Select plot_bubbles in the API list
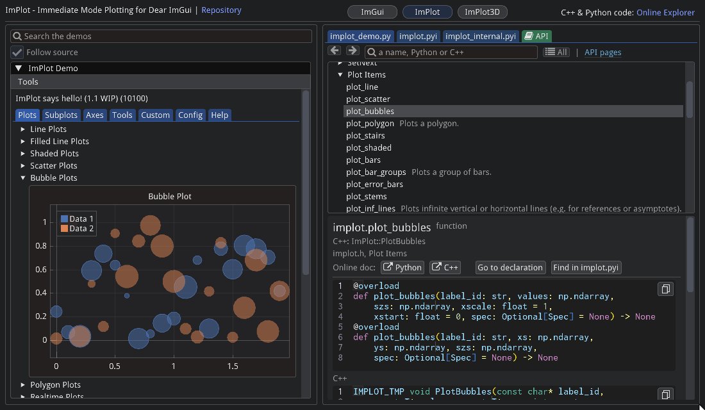 [513, 111]
